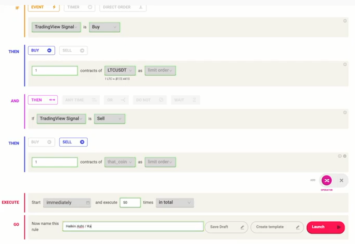
Task: Select the OR operator tab
Action: pos(116,100)
